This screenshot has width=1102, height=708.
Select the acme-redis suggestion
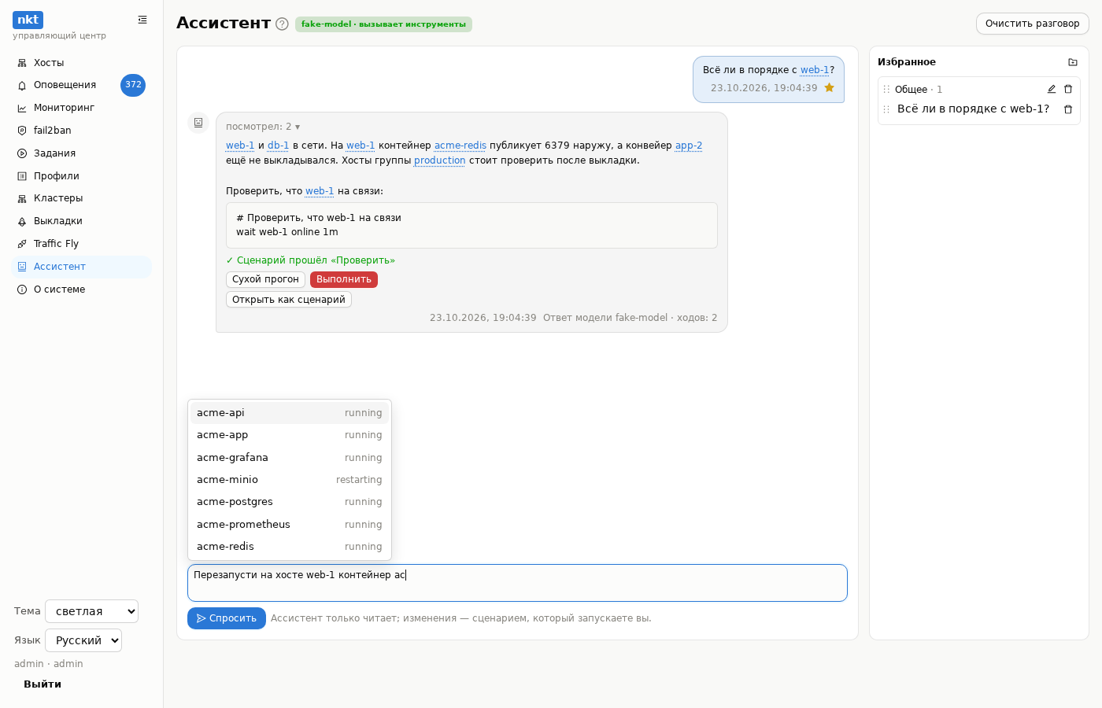point(290,547)
